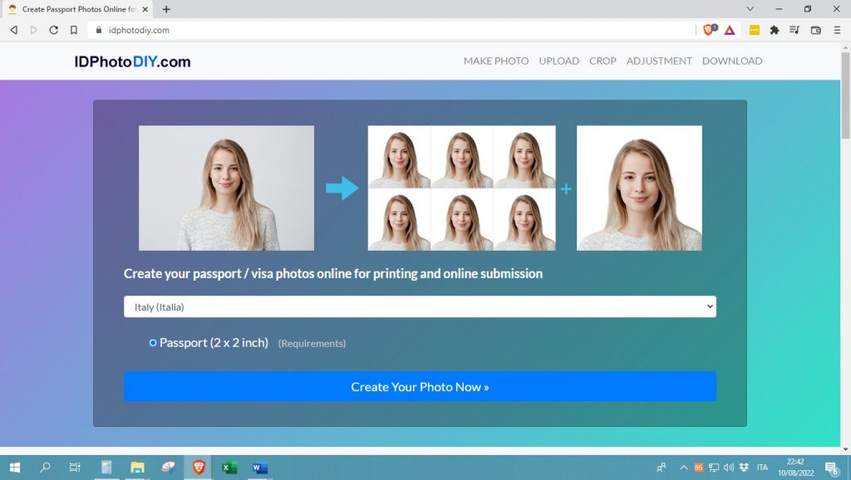Click the Extensions puzzle piece icon
Image resolution: width=851 pixels, height=480 pixels.
coord(774,30)
